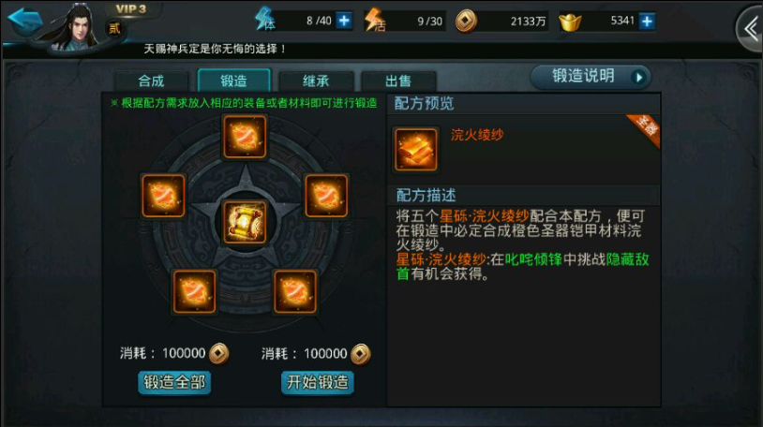Add gold ingots with the plus beside 5341
Viewport: 763px width, 427px height.
tap(647, 22)
